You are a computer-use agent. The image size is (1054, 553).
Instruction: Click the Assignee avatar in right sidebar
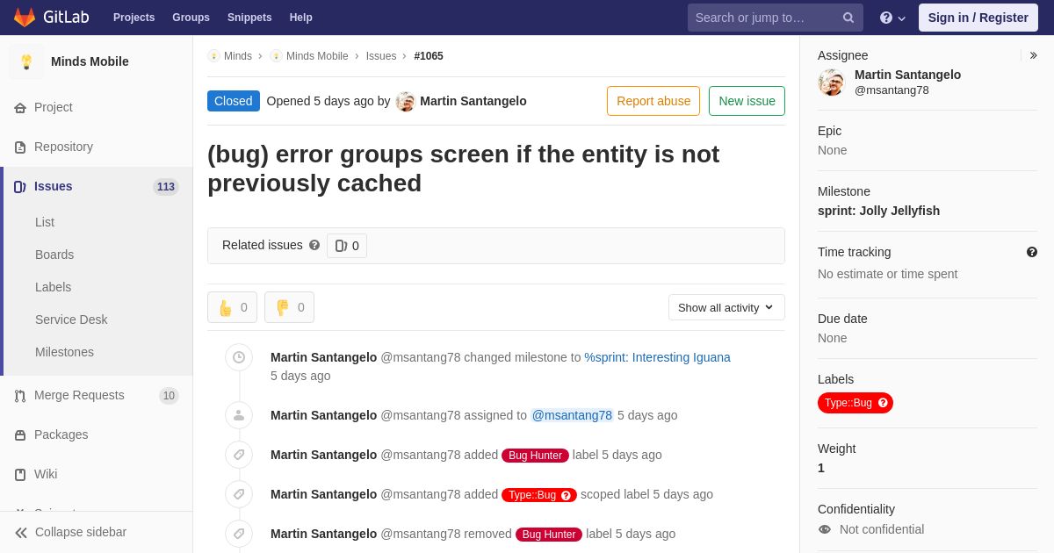tap(832, 83)
